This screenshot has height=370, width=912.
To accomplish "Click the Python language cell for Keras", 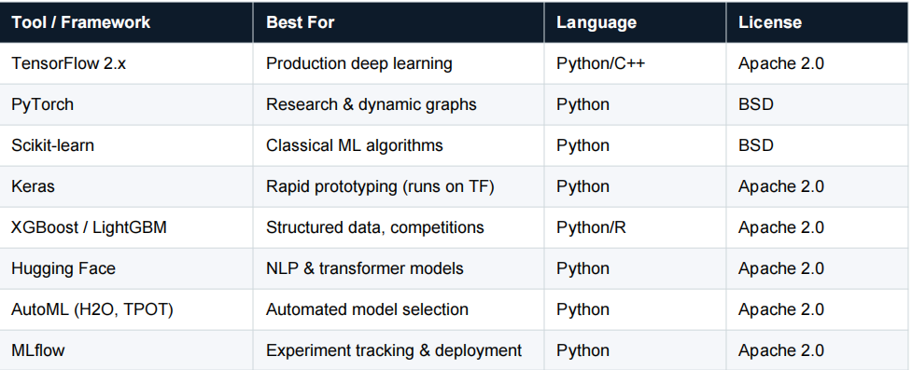I will 635,186.
